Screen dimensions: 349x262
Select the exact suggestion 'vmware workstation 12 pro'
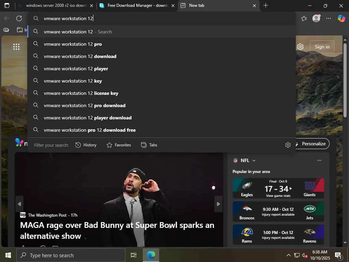(162, 44)
